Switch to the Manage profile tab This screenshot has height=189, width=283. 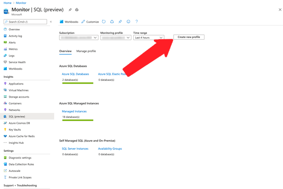[x=86, y=51]
